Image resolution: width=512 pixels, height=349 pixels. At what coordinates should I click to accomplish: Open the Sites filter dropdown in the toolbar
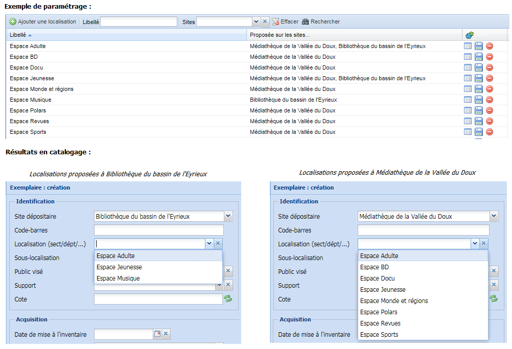[257, 21]
